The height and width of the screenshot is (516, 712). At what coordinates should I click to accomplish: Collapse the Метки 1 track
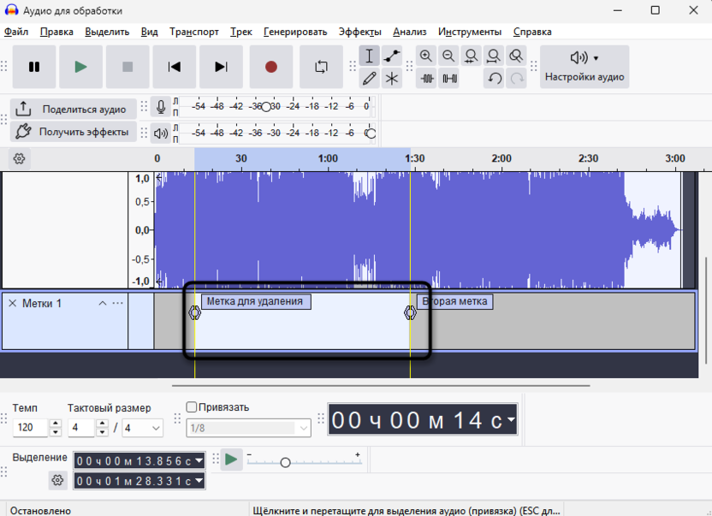103,303
